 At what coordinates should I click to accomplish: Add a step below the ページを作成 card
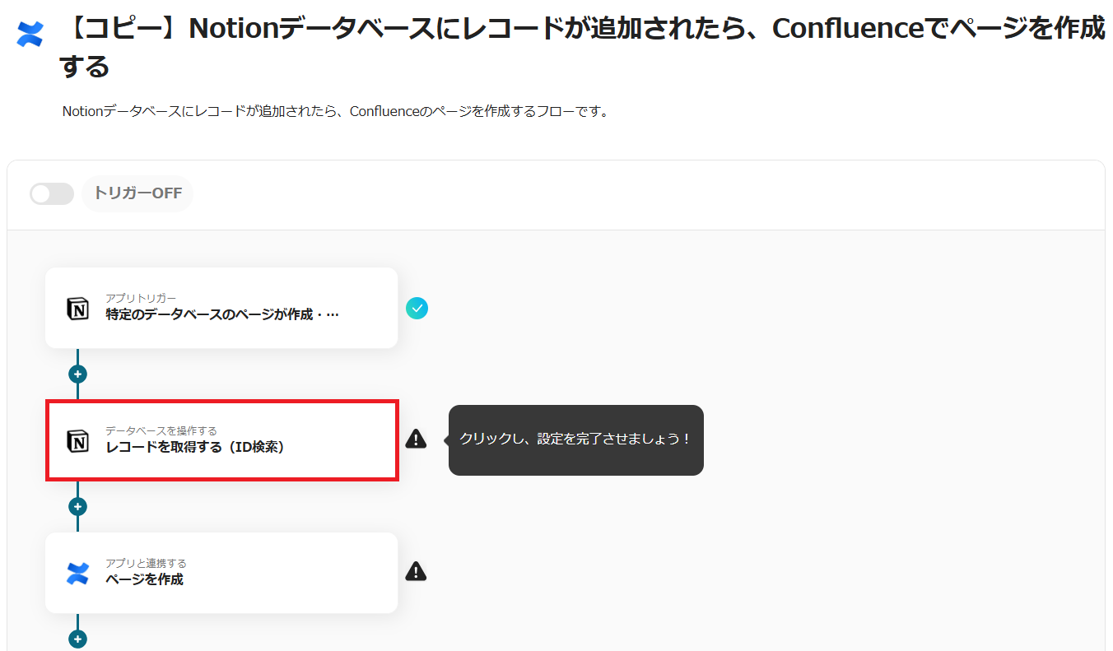point(77,639)
